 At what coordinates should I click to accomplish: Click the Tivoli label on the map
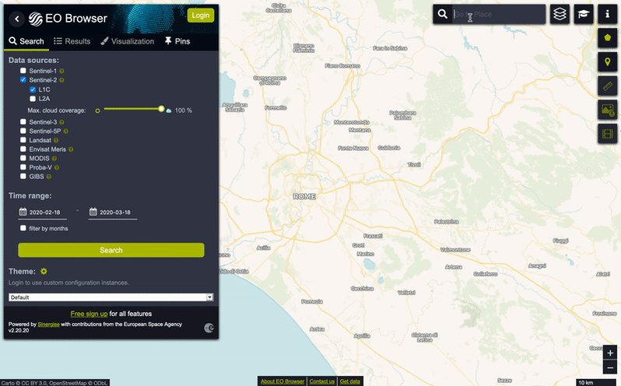click(x=414, y=164)
